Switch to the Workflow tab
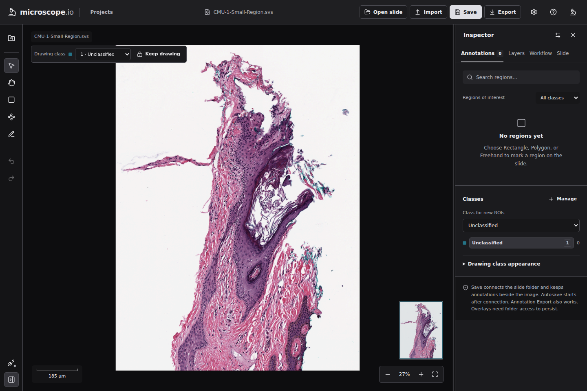The image size is (587, 391). click(541, 53)
